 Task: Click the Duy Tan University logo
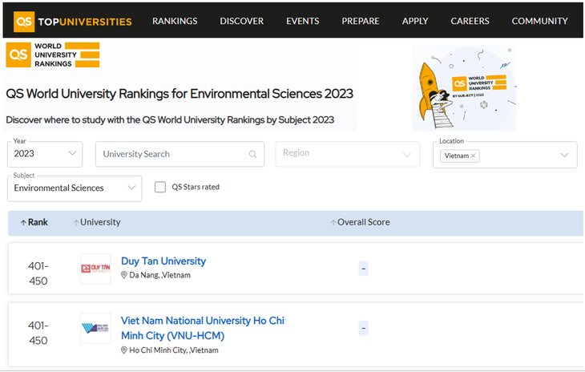tap(95, 269)
